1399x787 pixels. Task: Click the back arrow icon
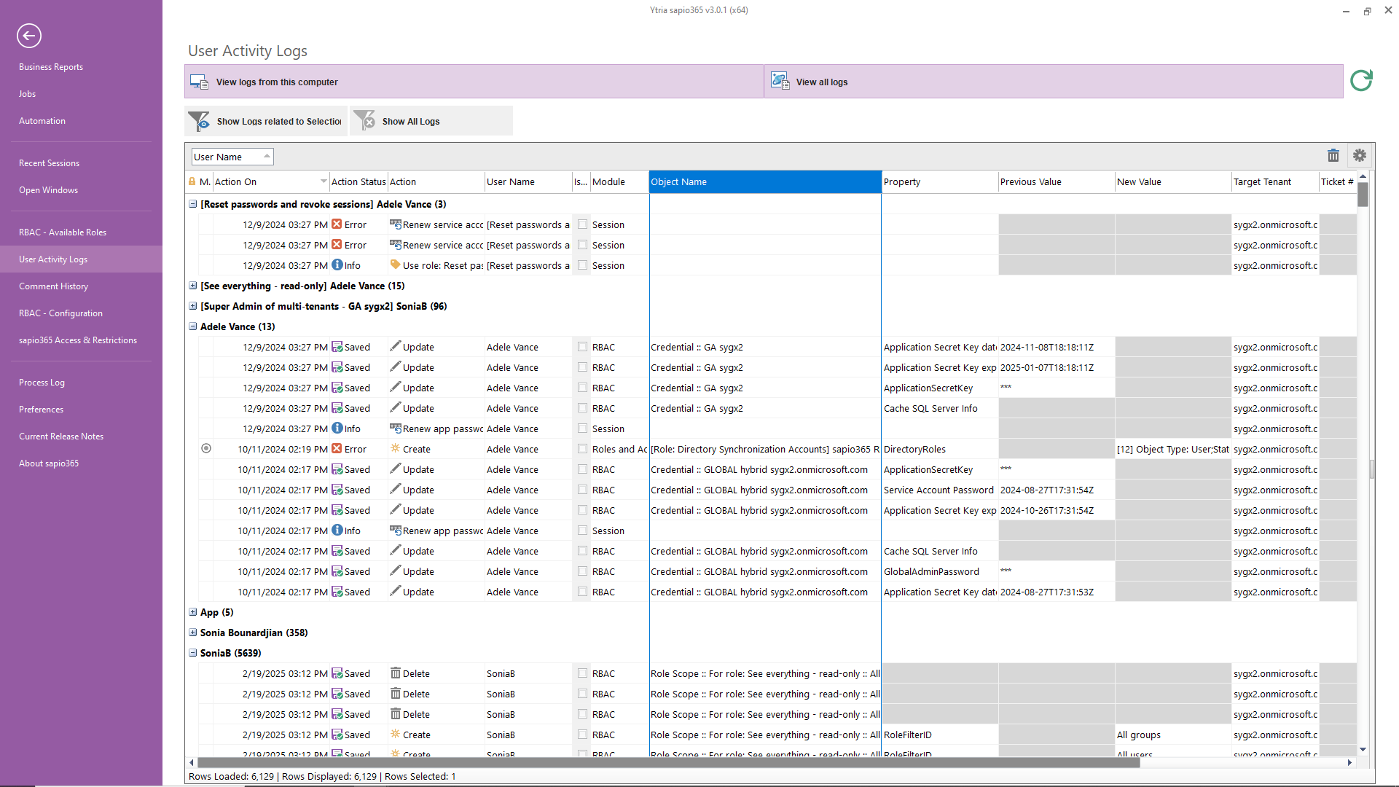29,35
